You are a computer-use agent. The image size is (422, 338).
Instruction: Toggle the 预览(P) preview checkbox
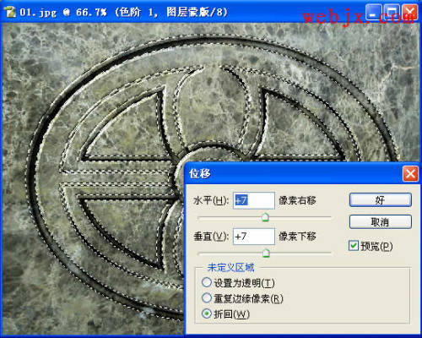(x=354, y=246)
